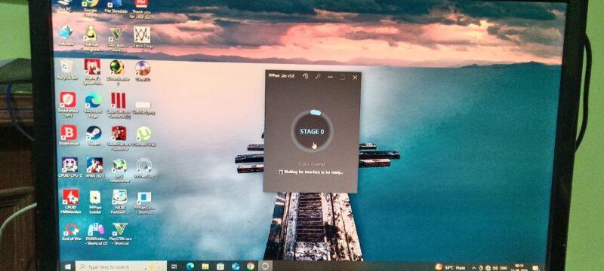Image resolution: width=604 pixels, height=271 pixels.
Task: Open the PPPwn Loader file icon
Action: point(95,202)
